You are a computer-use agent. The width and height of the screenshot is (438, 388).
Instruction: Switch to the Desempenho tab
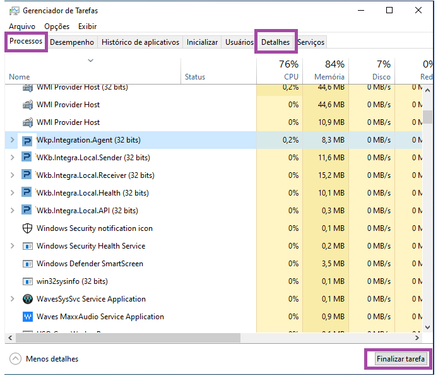(72, 42)
